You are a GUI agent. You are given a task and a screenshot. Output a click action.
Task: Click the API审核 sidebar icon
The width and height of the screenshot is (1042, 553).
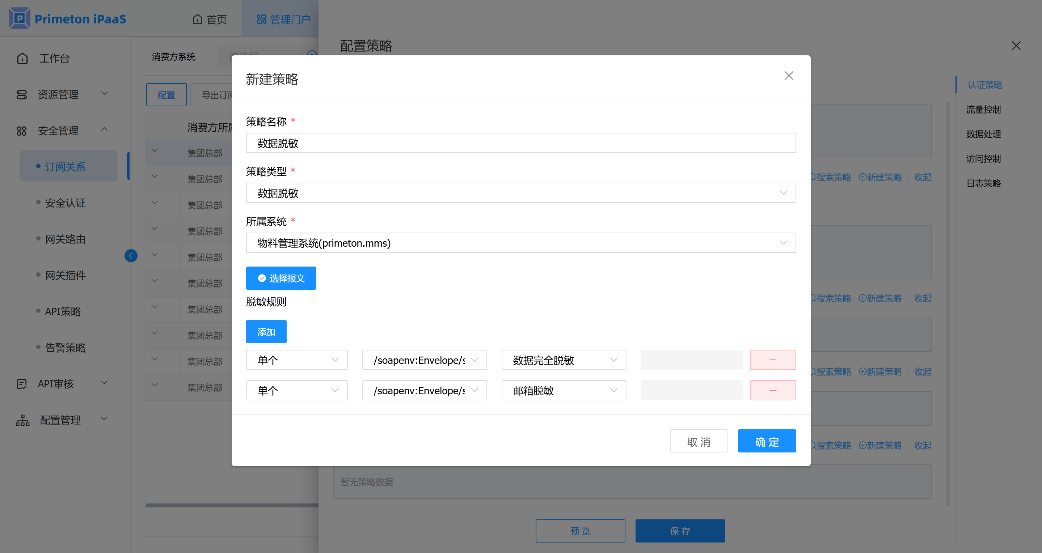(22, 384)
